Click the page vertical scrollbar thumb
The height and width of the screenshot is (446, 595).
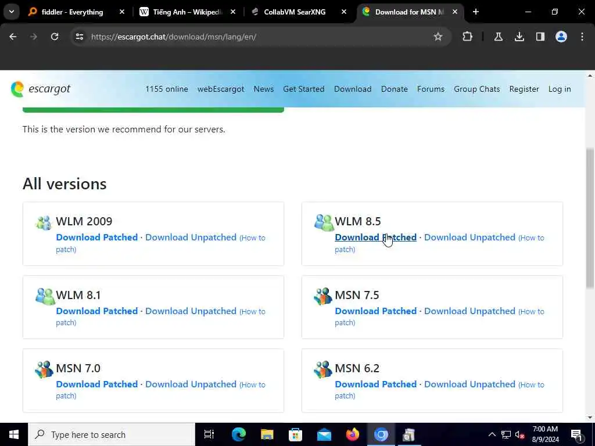(x=590, y=218)
